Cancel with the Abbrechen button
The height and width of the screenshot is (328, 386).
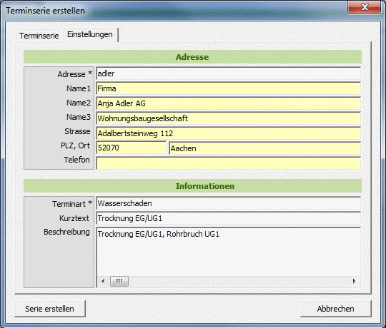click(x=335, y=309)
